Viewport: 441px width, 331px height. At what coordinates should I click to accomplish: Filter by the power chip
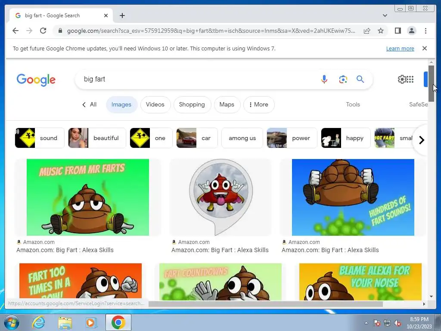292,138
